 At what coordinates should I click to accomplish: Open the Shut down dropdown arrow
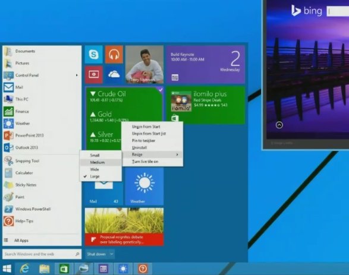coord(112,254)
